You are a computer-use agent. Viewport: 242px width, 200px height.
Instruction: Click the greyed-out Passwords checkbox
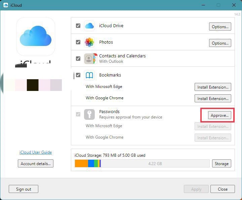pyautogui.click(x=78, y=114)
